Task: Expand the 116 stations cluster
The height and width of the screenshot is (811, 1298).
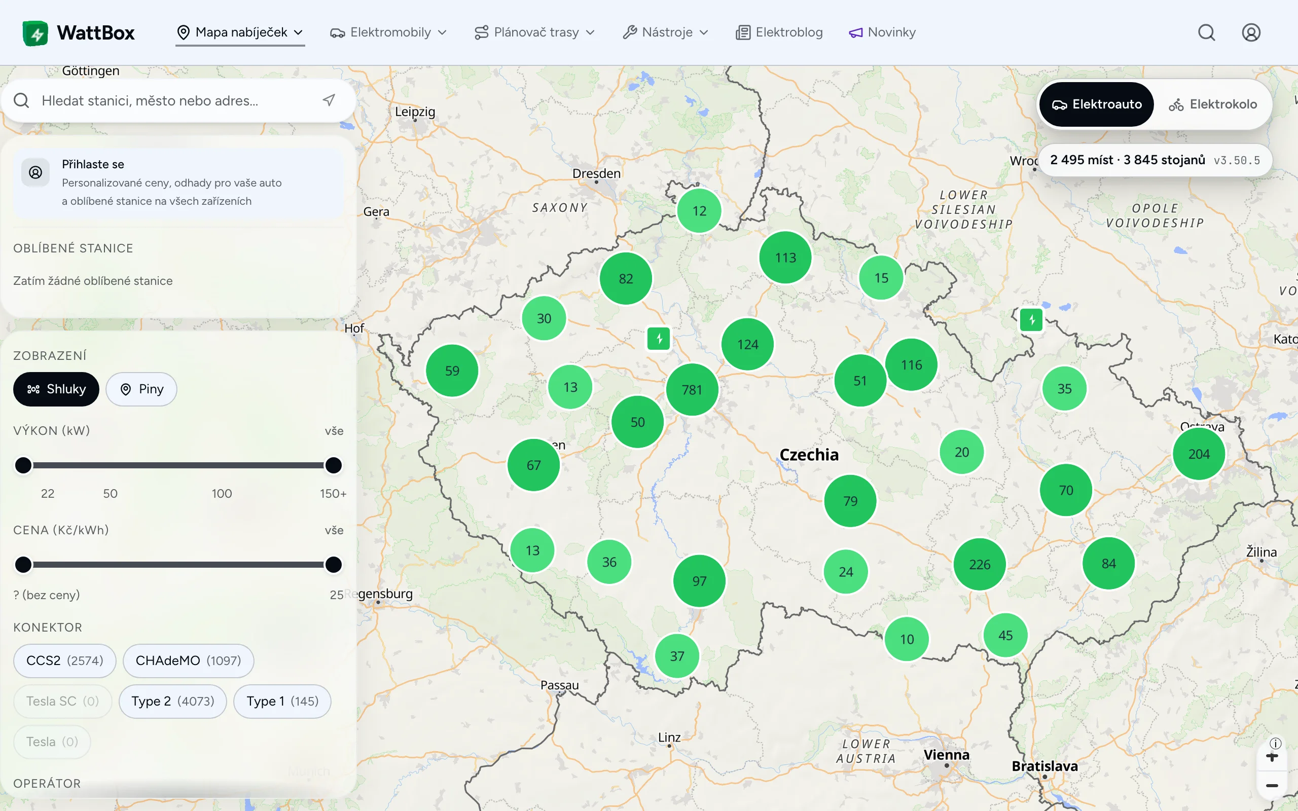Action: [x=911, y=365]
